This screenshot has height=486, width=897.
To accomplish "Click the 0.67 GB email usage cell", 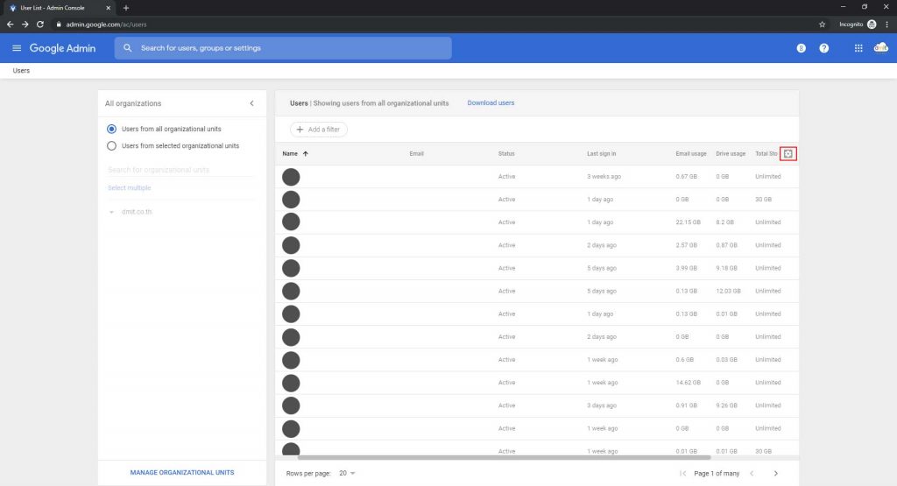I will pos(686,177).
